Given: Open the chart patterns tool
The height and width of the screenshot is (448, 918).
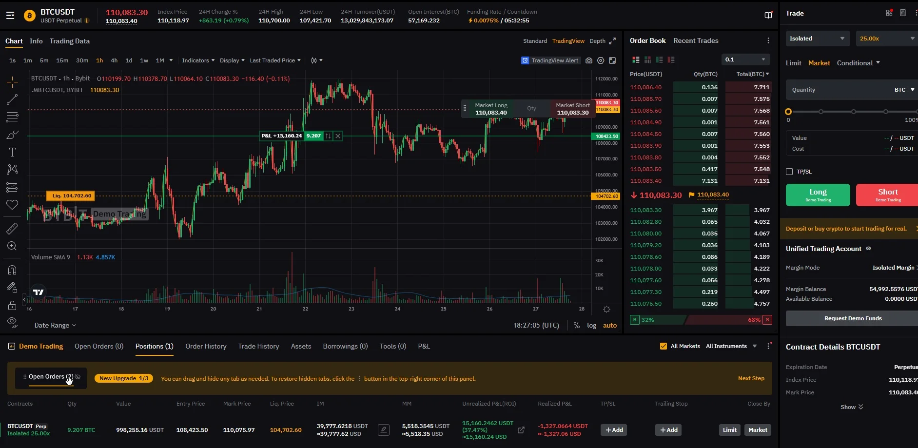Looking at the screenshot, I should coord(12,170).
